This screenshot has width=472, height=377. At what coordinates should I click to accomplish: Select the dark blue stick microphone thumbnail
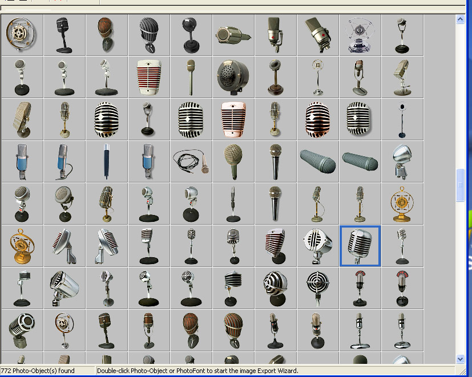(107, 161)
